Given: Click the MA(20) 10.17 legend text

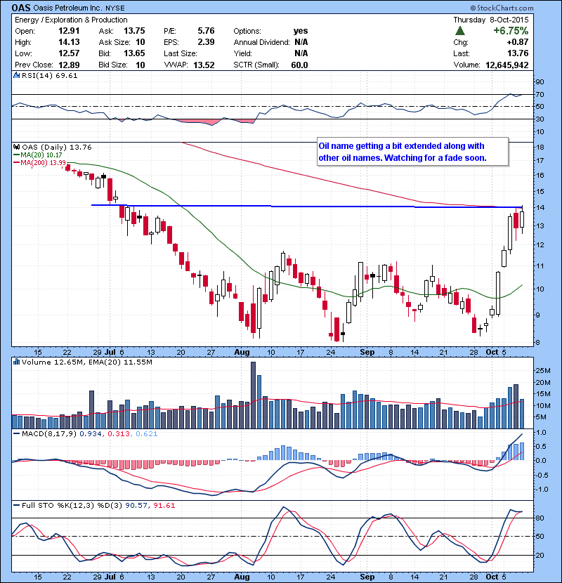Looking at the screenshot, I should [41, 155].
